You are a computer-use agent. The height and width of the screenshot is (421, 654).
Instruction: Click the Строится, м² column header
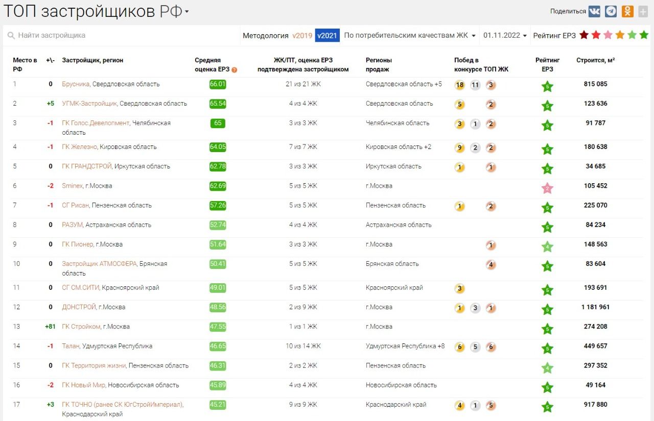coord(595,60)
